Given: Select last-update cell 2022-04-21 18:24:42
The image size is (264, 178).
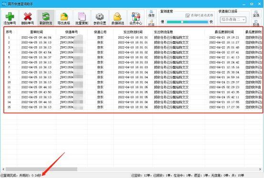Looking at the screenshot, I should click(x=224, y=63).
